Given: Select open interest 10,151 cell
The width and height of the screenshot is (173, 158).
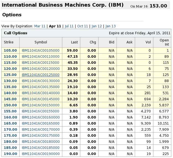Looking at the screenshot, I should point(162,123).
